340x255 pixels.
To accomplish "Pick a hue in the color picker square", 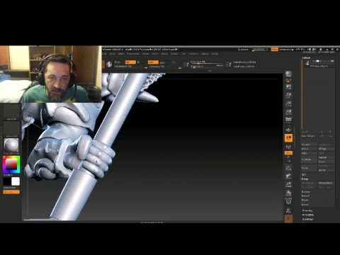I will [x=11, y=164].
